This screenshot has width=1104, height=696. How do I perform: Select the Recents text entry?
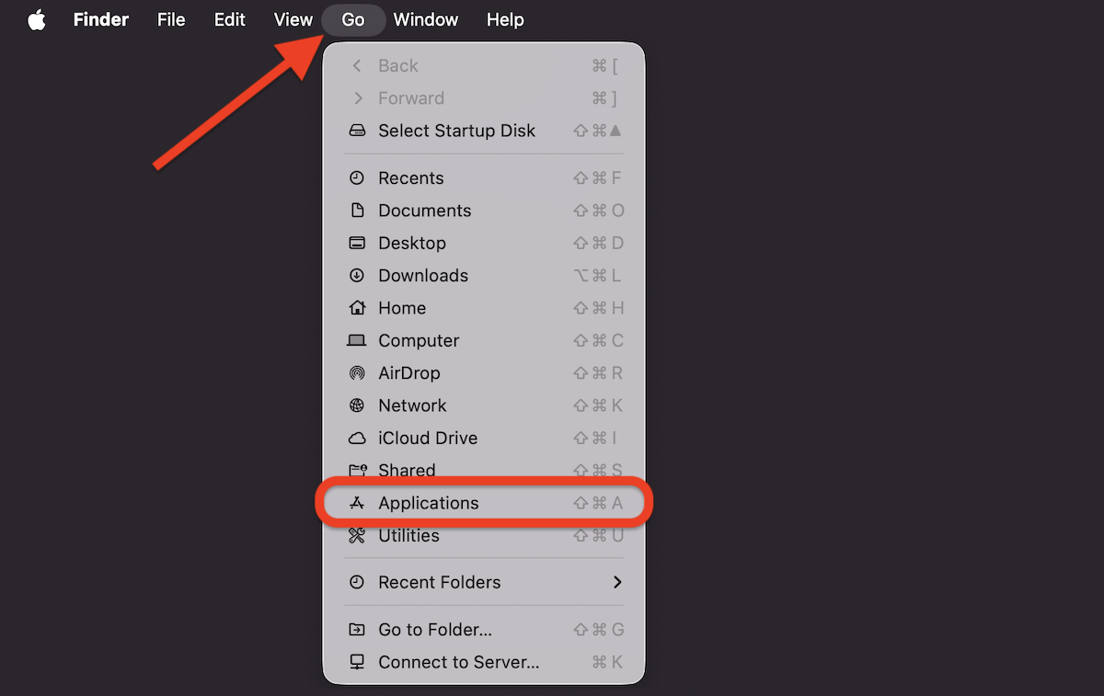[x=411, y=178]
